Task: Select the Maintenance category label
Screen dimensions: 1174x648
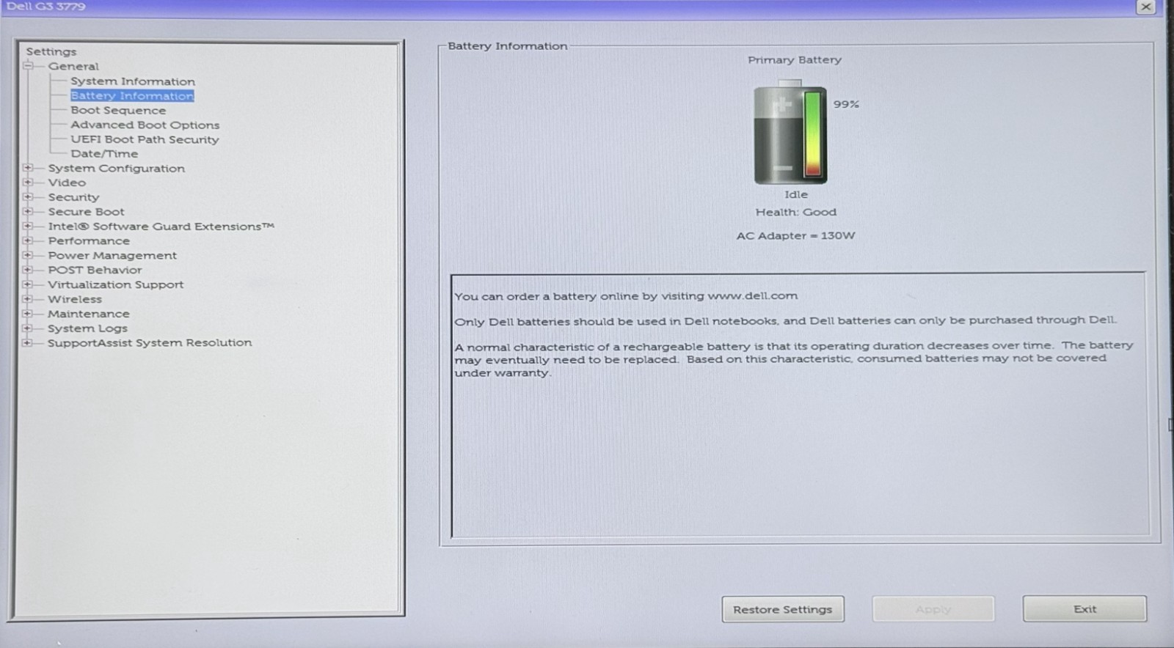Action: pos(88,314)
